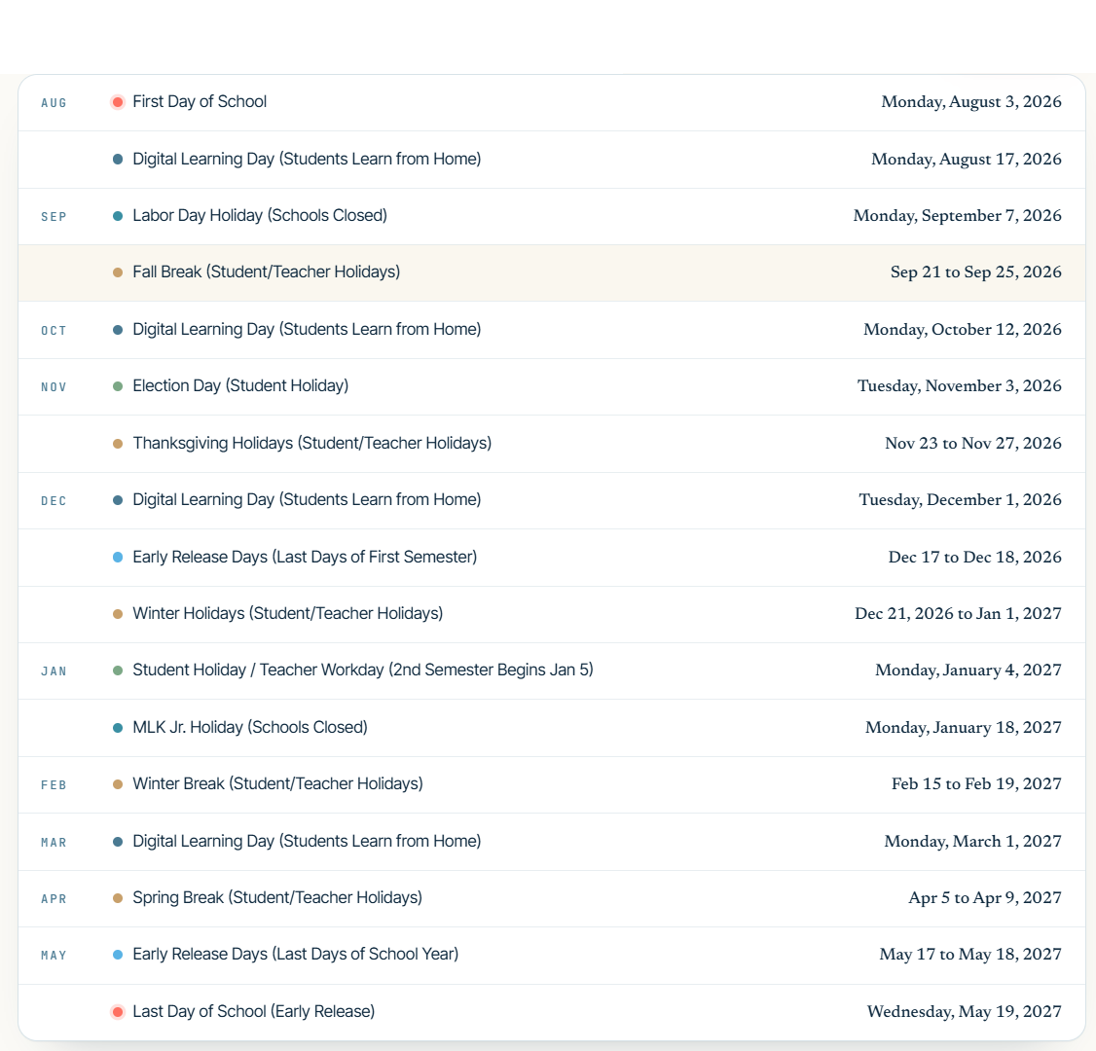Select the Dec 17 to Dec 18, 2026 range

[974, 558]
